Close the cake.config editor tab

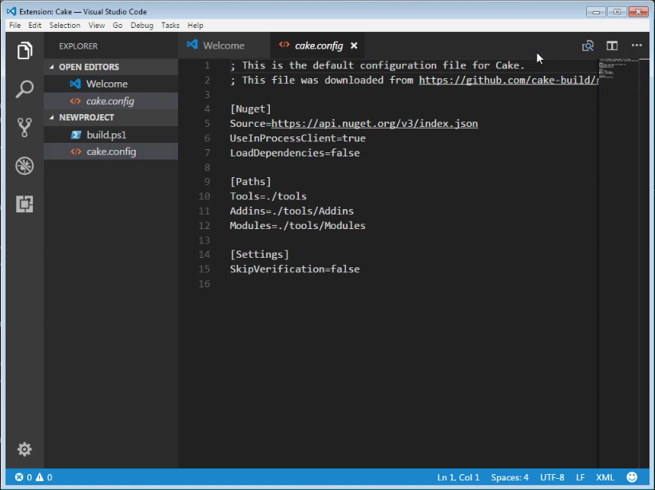[354, 45]
